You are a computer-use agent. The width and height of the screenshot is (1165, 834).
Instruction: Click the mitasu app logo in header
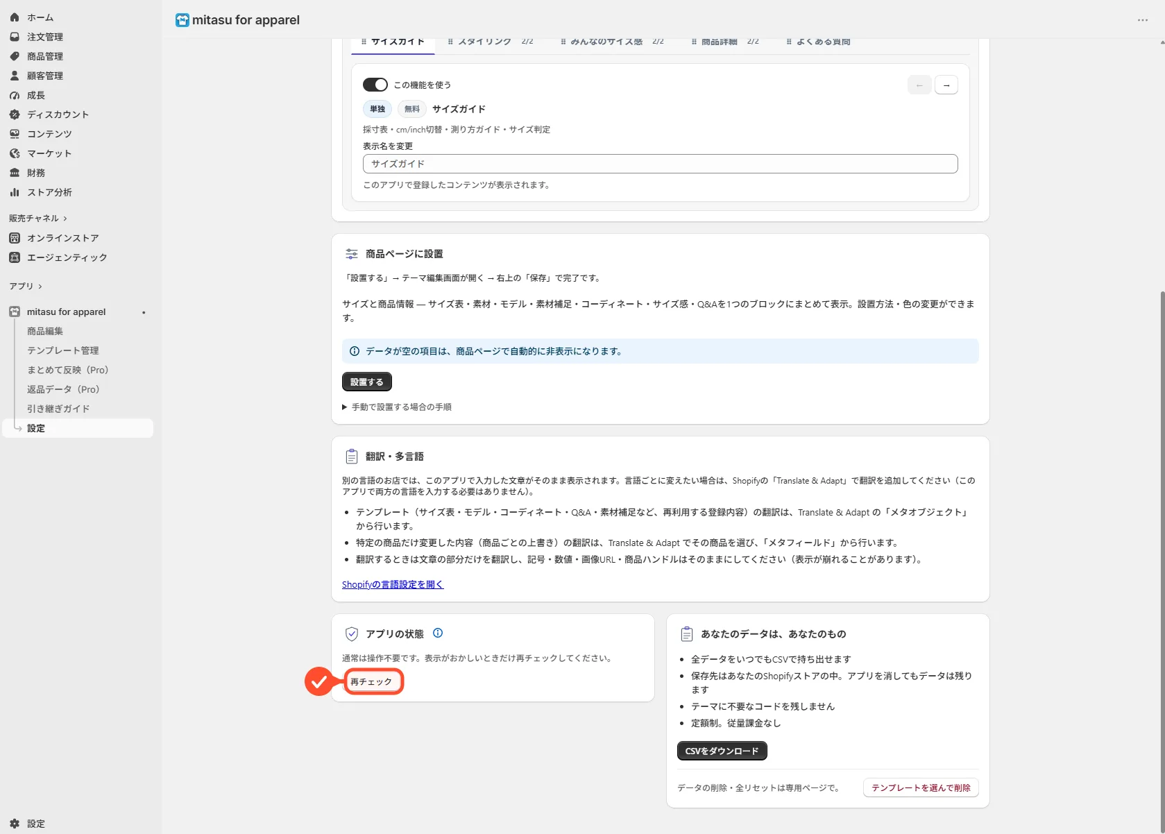182,20
